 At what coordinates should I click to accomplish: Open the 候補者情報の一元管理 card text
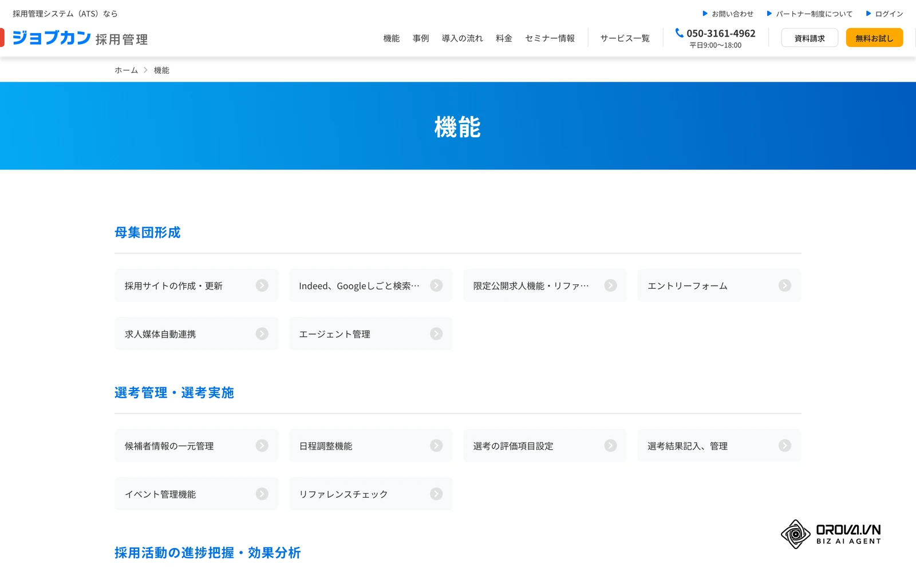[169, 446]
